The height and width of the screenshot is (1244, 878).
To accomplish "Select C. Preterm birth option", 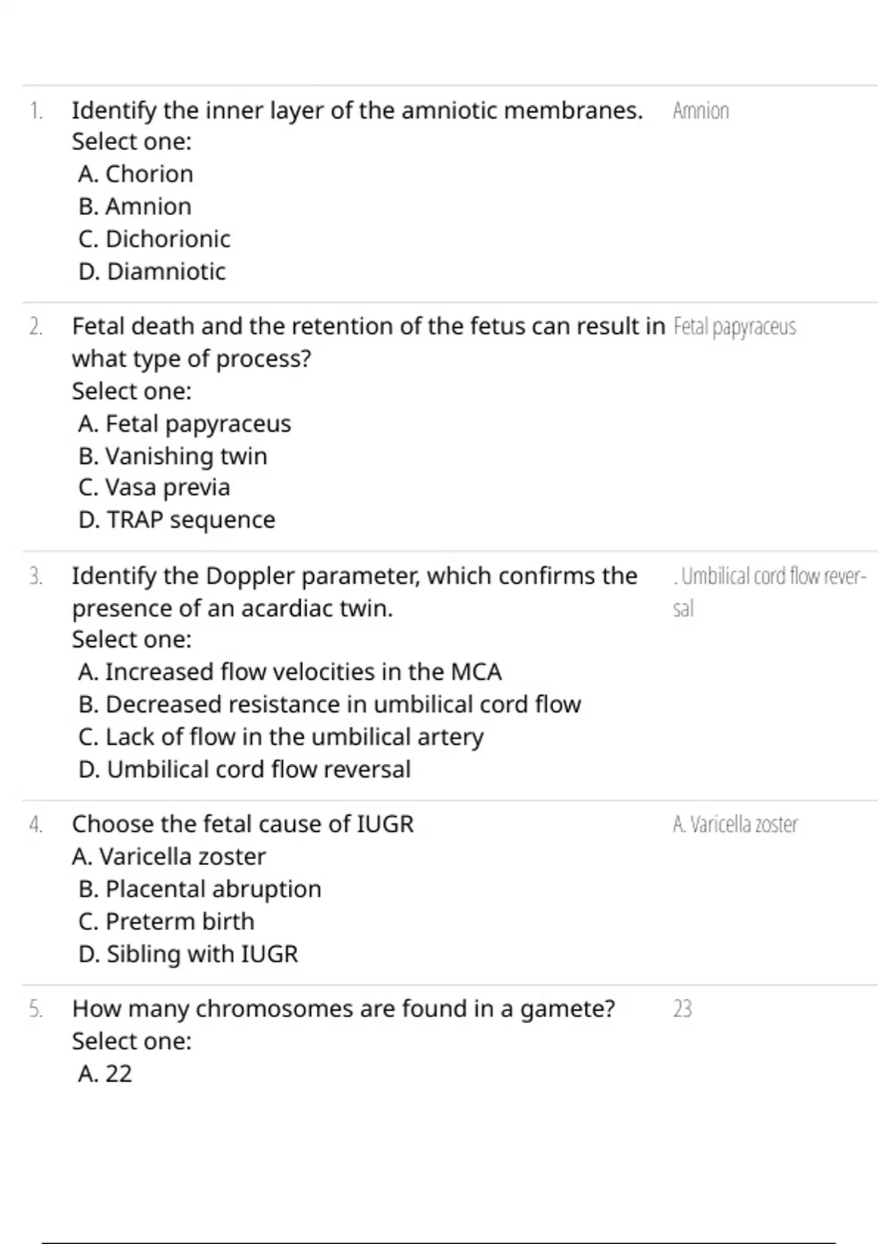I will (167, 921).
